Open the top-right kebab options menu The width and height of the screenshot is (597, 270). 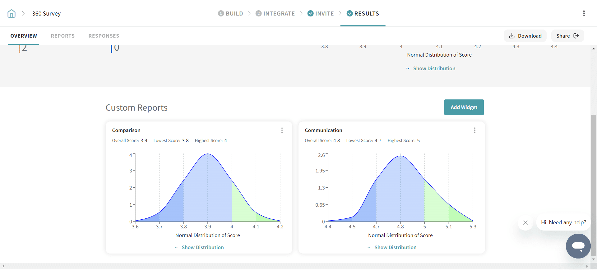[x=584, y=13]
